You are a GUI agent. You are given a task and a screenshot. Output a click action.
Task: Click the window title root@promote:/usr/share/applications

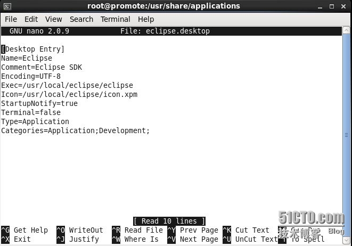[x=163, y=6]
